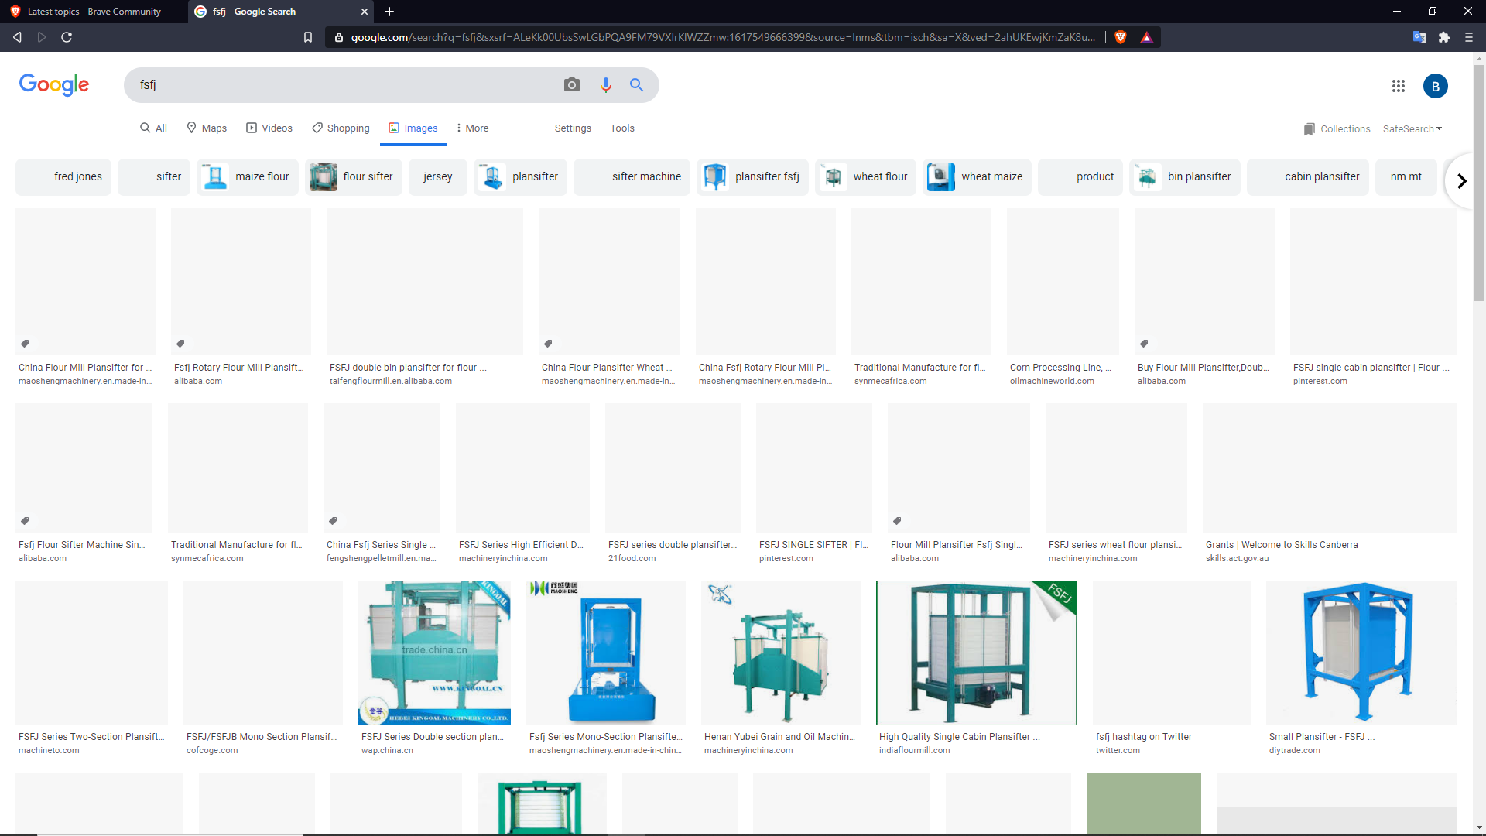Click the Brave Shields lion icon
This screenshot has width=1486, height=836.
tap(1120, 37)
